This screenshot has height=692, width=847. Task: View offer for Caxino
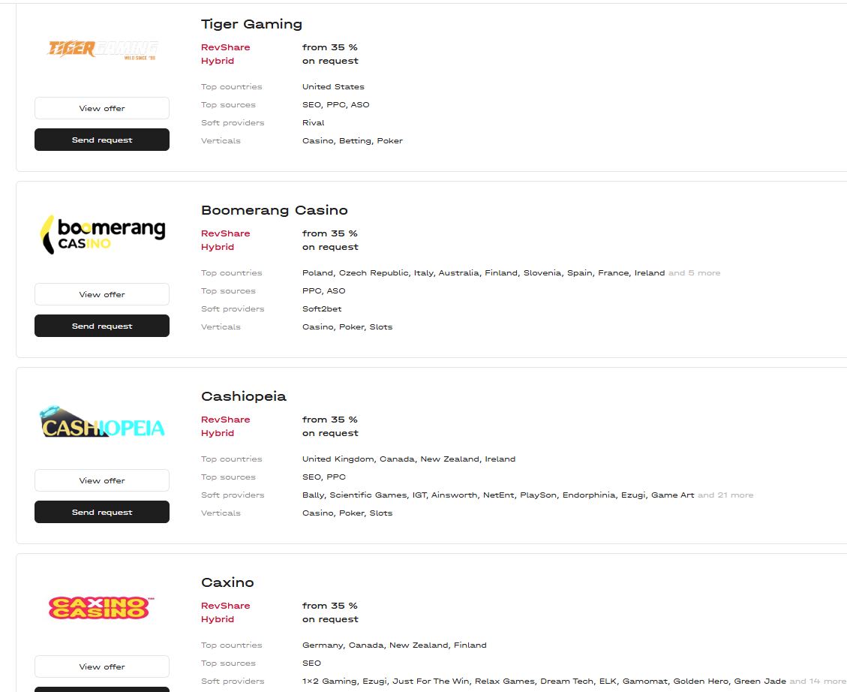[102, 666]
